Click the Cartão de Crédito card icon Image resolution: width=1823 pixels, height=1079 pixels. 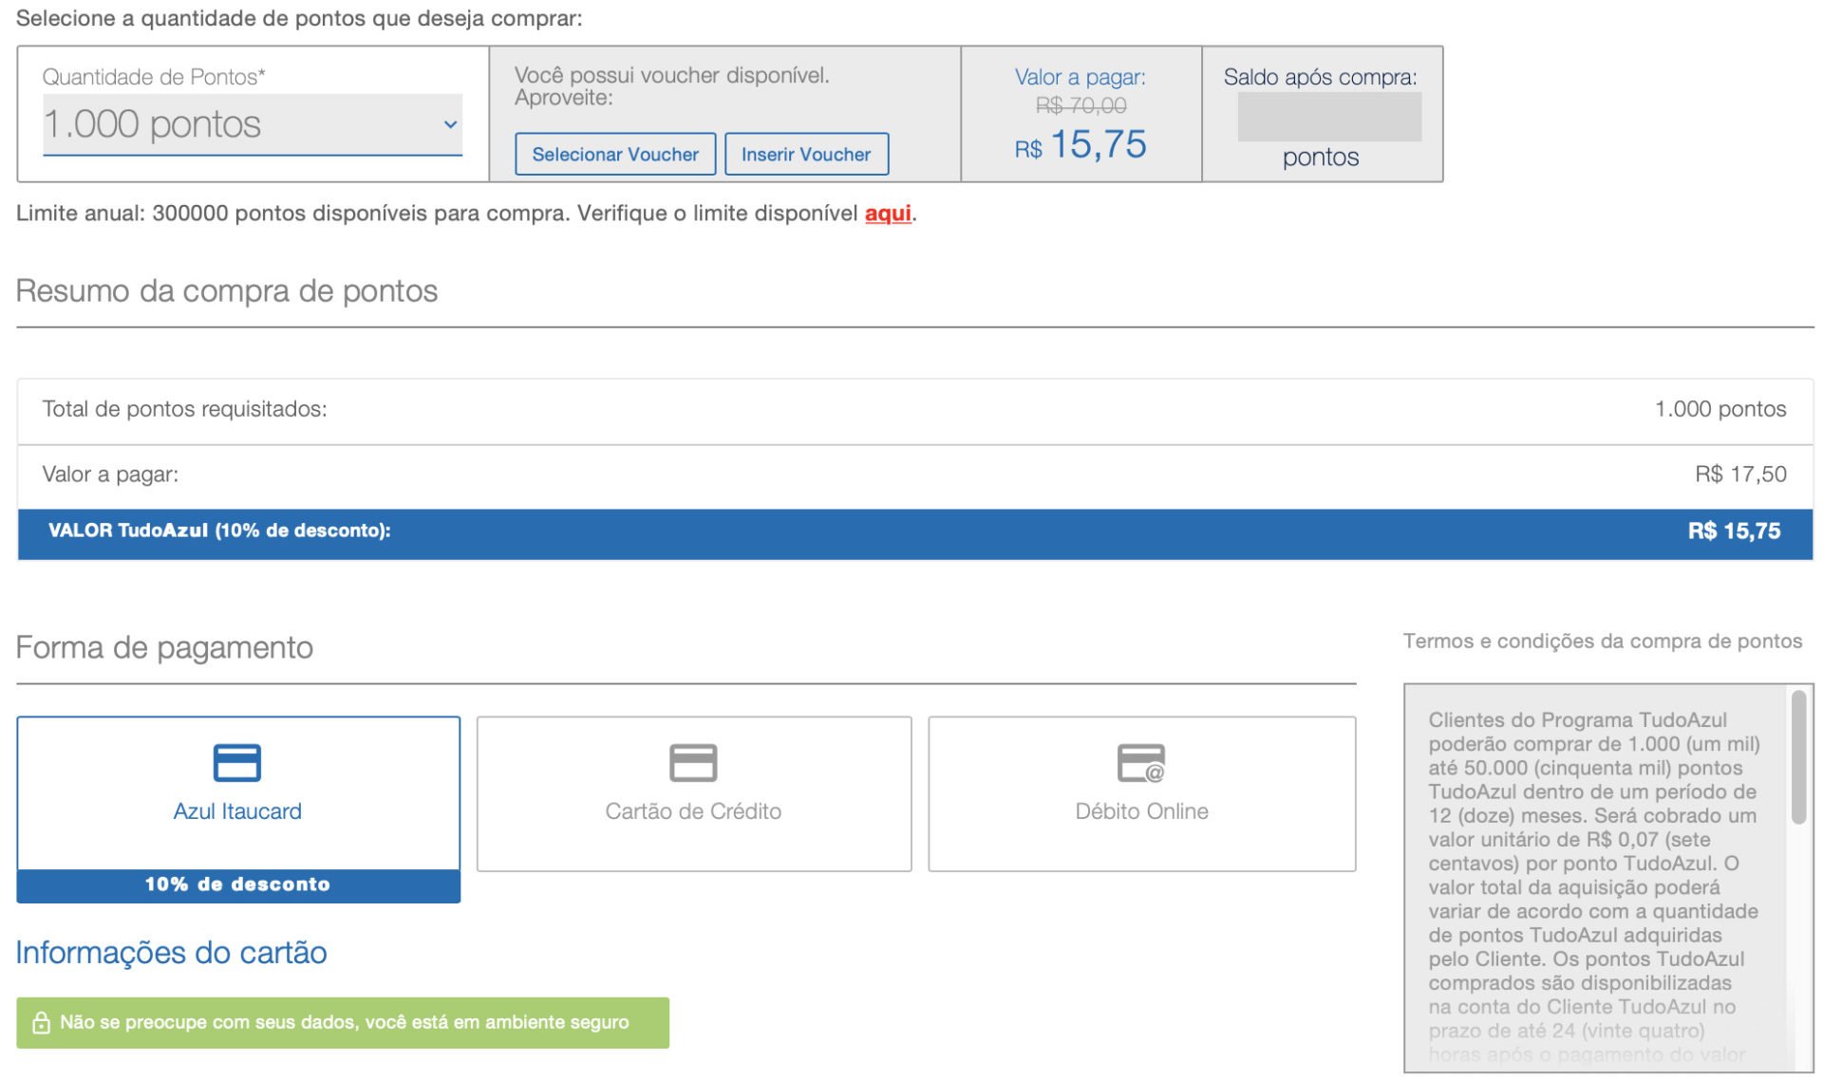693,762
